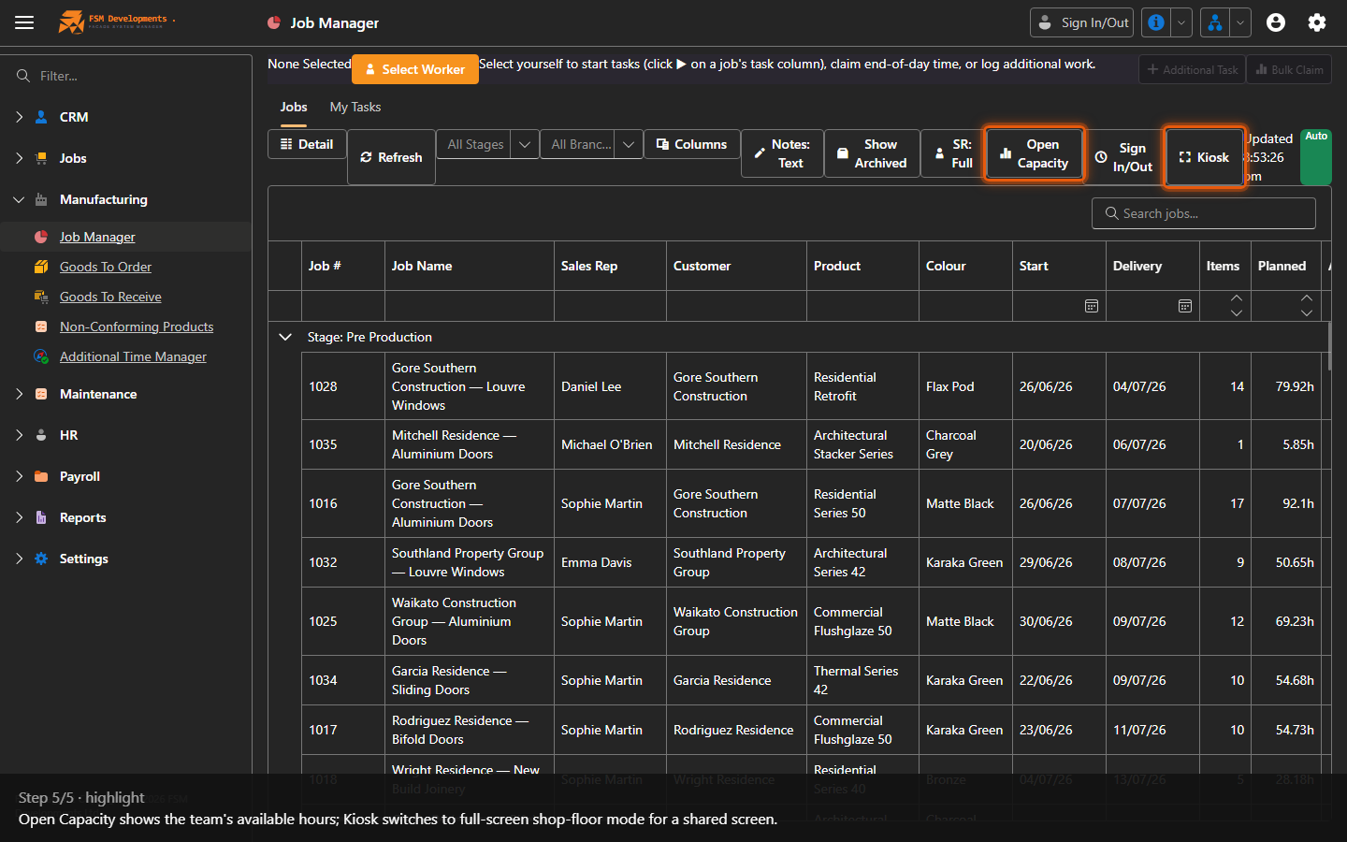1347x842 pixels.
Task: Open the Delivery date filter calendar
Action: point(1184,306)
